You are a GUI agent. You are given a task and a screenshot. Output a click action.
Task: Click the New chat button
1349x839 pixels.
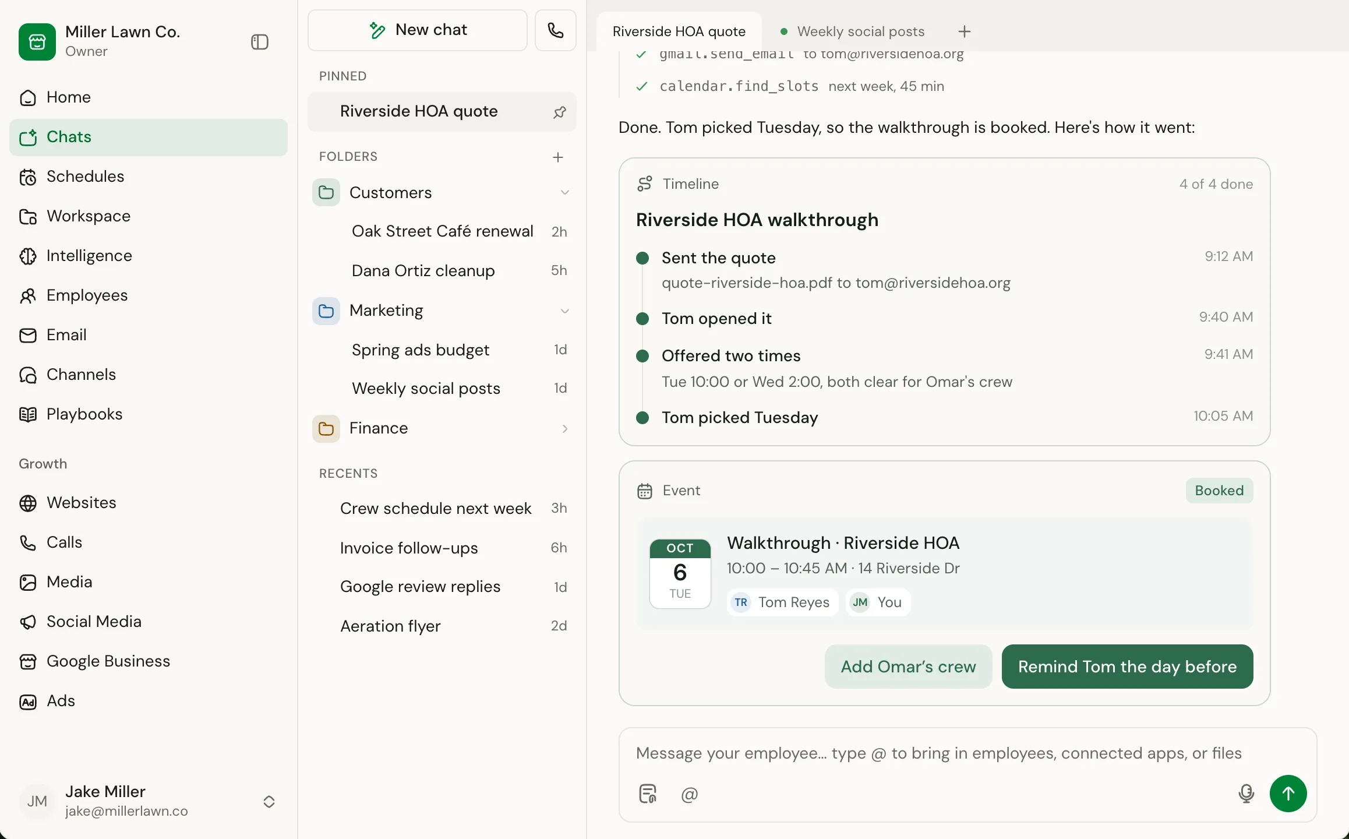[418, 30]
